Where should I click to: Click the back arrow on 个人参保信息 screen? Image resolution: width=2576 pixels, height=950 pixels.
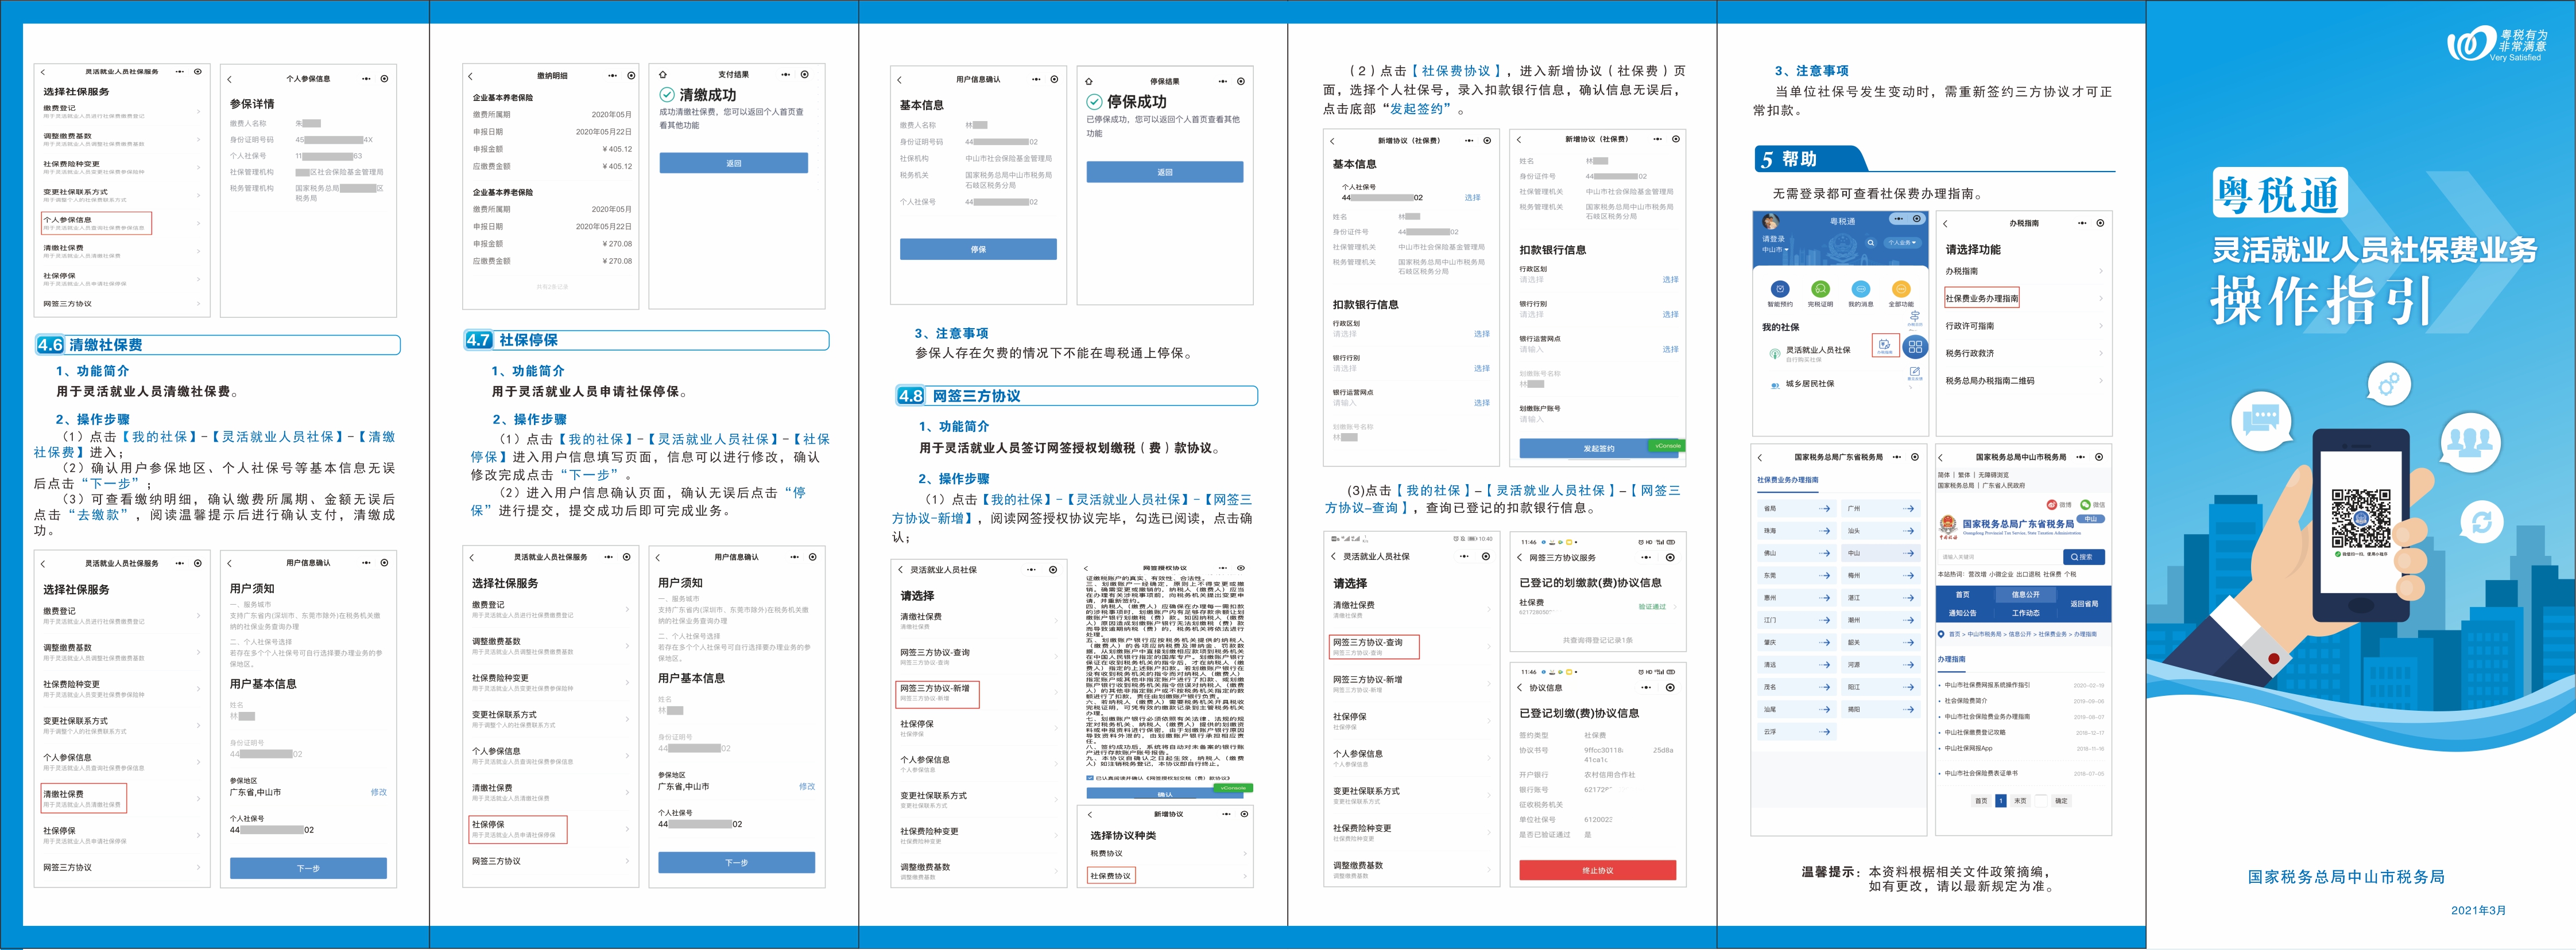pos(229,79)
